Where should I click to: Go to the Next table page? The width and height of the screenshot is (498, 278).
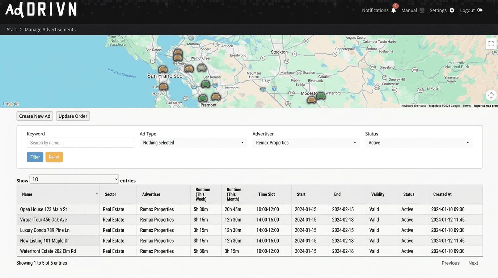click(x=473, y=263)
